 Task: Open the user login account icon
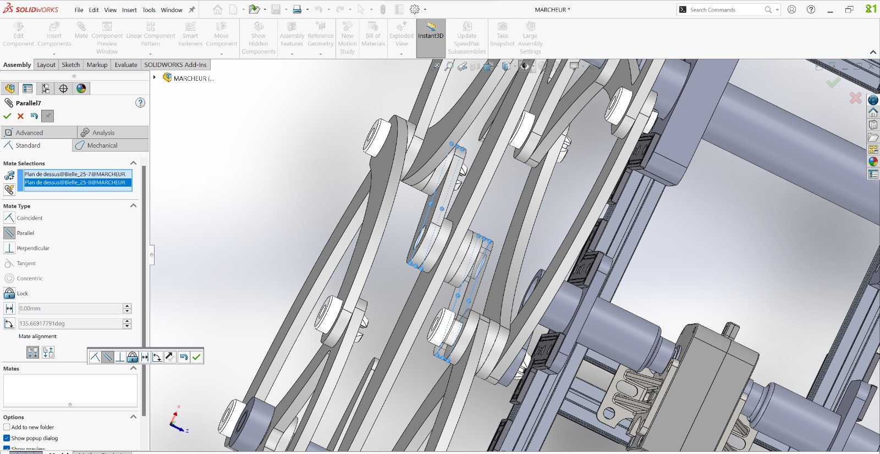[x=791, y=9]
